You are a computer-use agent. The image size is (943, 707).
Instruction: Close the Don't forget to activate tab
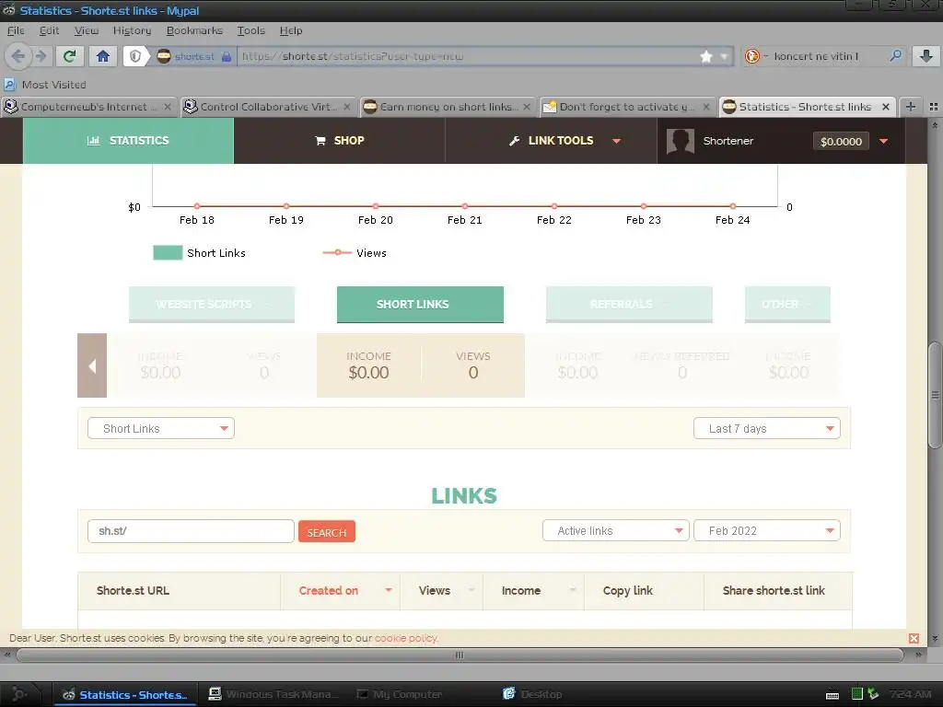pyautogui.click(x=706, y=107)
